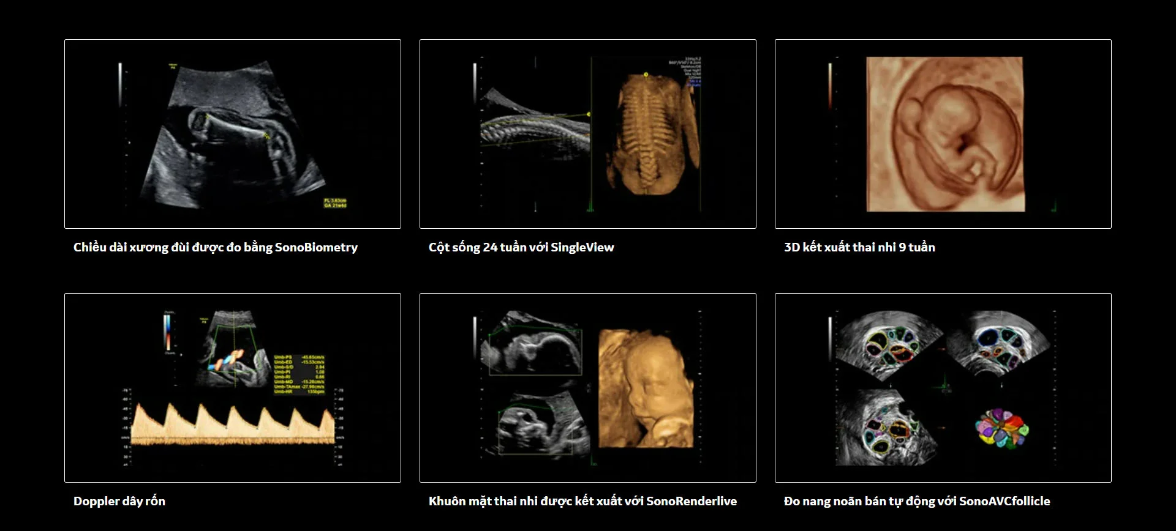Click the 'Khuôn mặt thai nhi' SonoRenderlive caption
Viewport: 1176px width, 531px height.
click(582, 501)
